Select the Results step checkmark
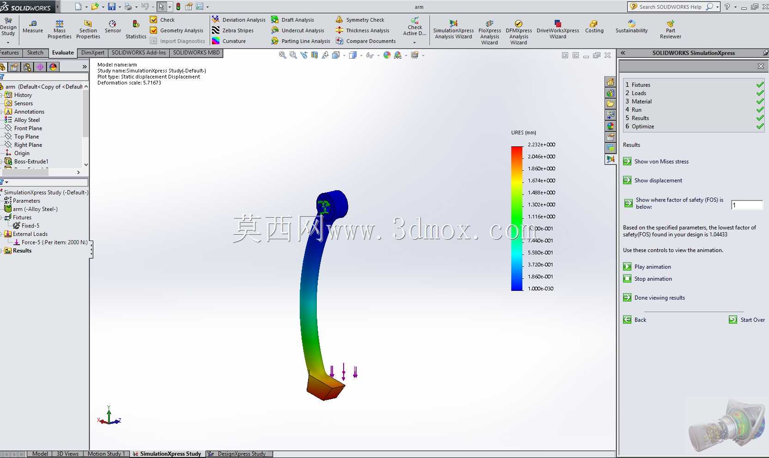This screenshot has width=769, height=458. point(760,118)
